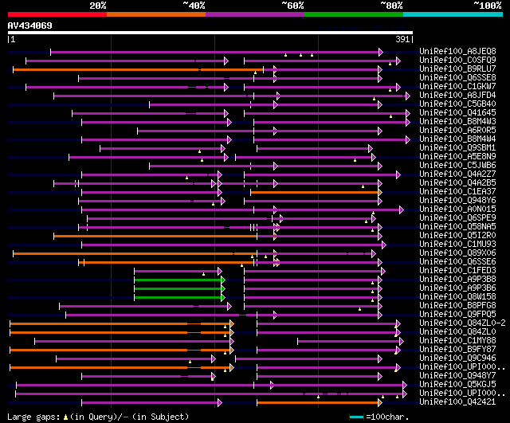Select UniRef100_C1GKW7 subject name
510x423 pixels.
457,86
